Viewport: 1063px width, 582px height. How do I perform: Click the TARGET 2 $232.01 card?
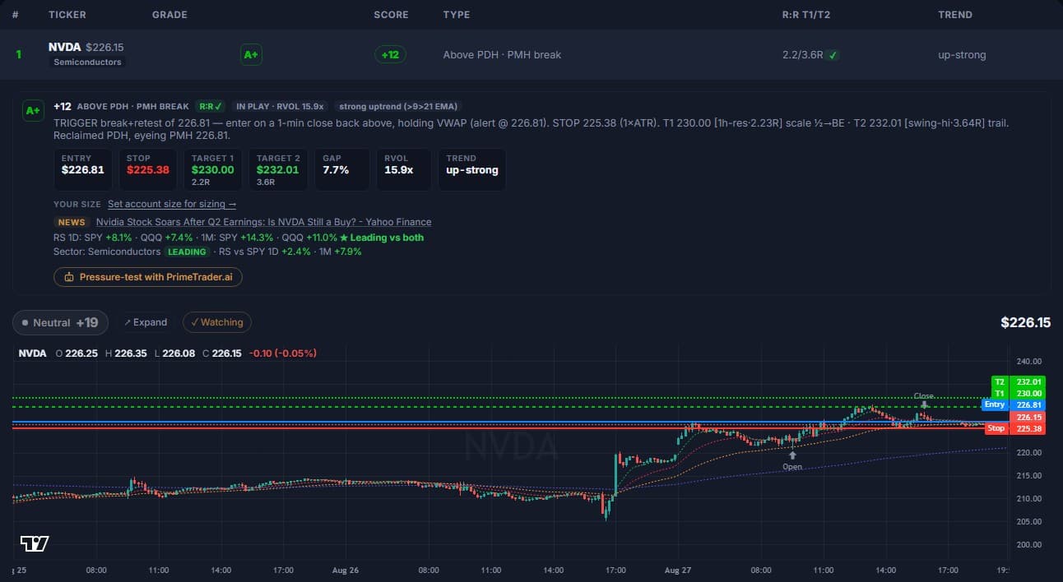pyautogui.click(x=278, y=169)
